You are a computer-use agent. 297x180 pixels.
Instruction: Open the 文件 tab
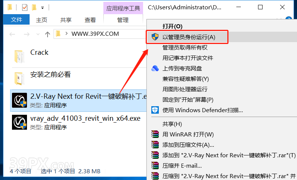coord(16,20)
